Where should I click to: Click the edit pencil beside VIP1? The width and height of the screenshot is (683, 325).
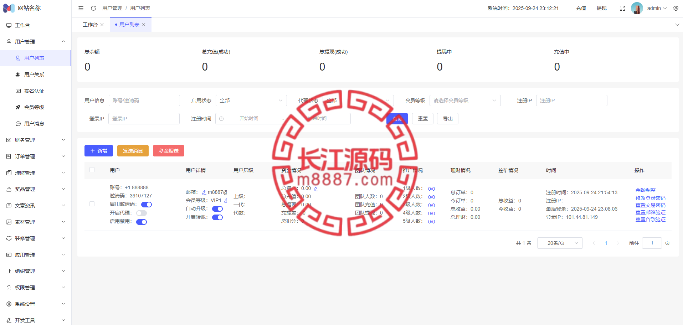pos(226,201)
